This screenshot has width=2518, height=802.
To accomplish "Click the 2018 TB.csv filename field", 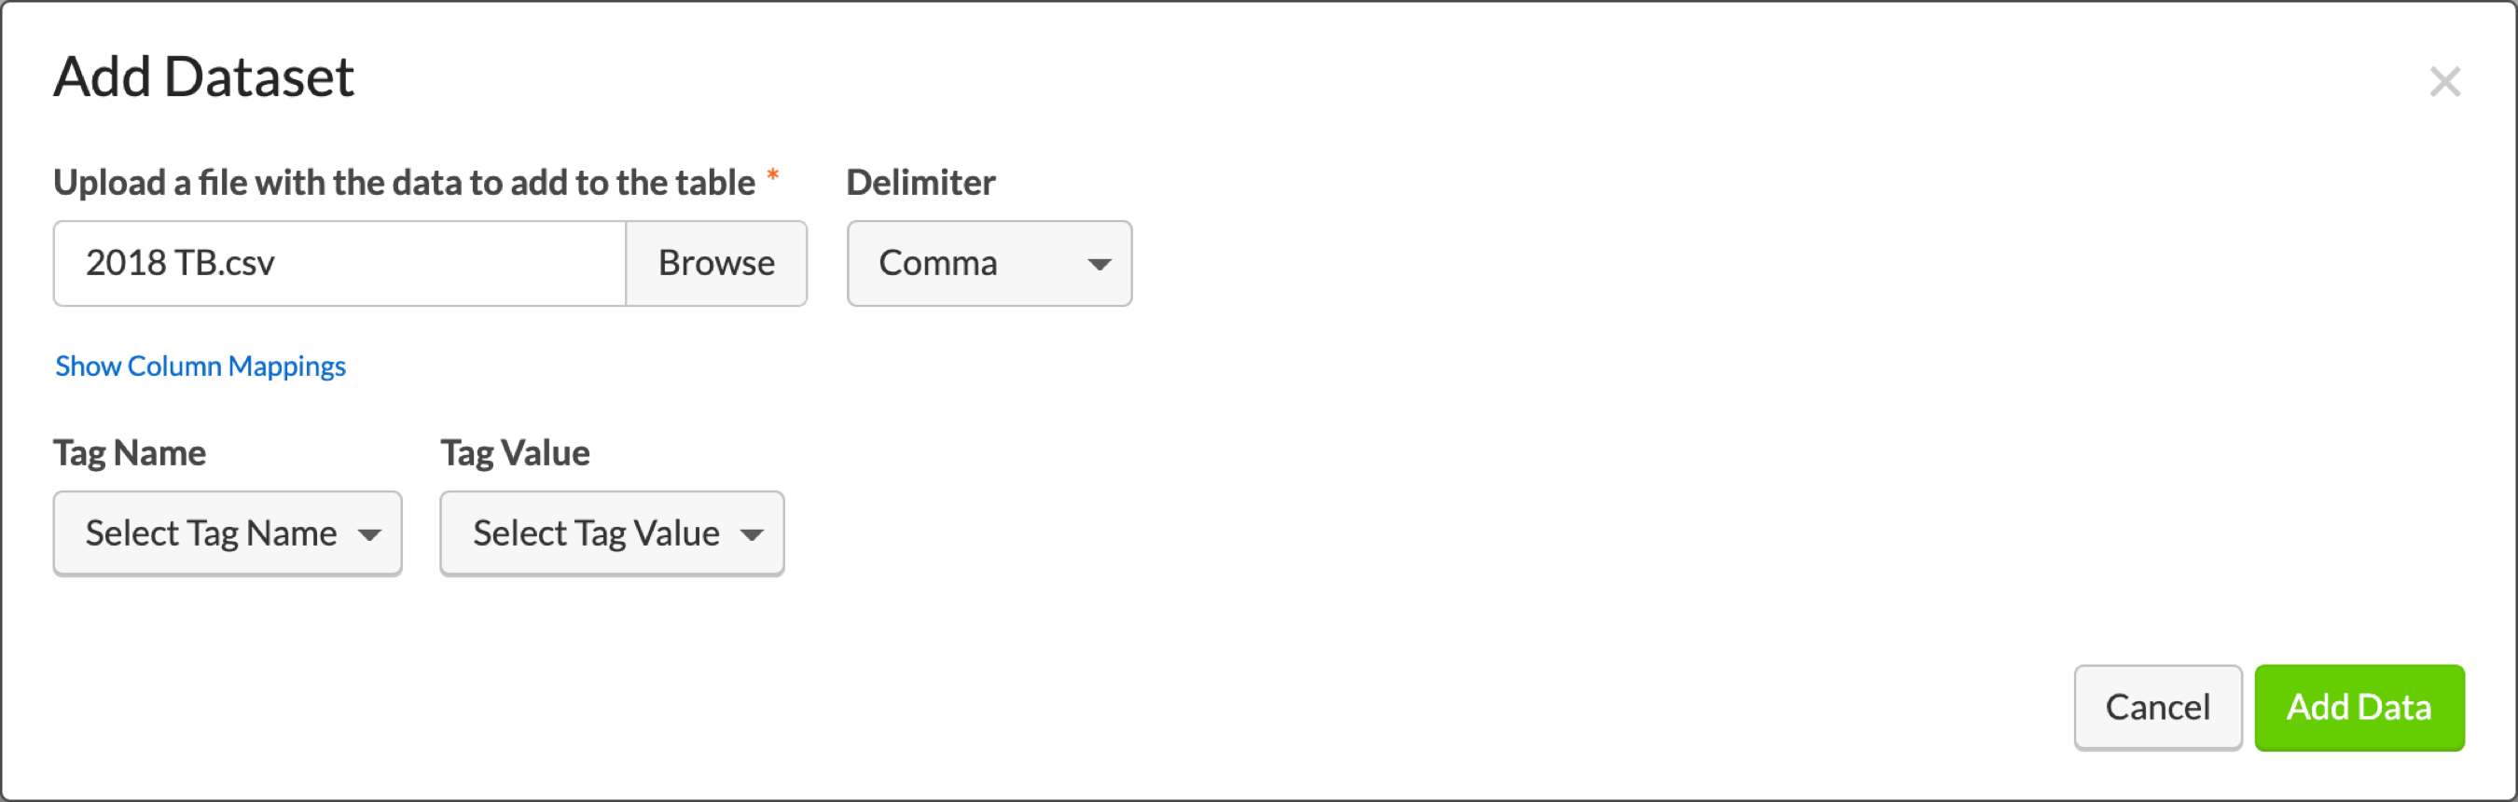I will 339,263.
